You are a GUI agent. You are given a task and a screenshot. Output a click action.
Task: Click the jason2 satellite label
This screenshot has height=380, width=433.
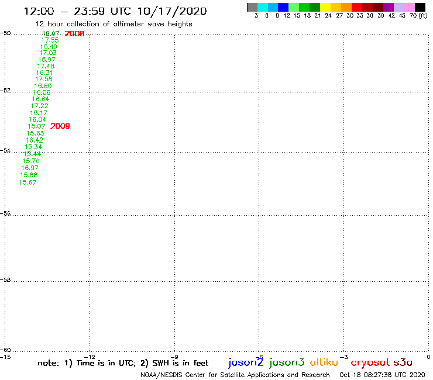(x=246, y=362)
